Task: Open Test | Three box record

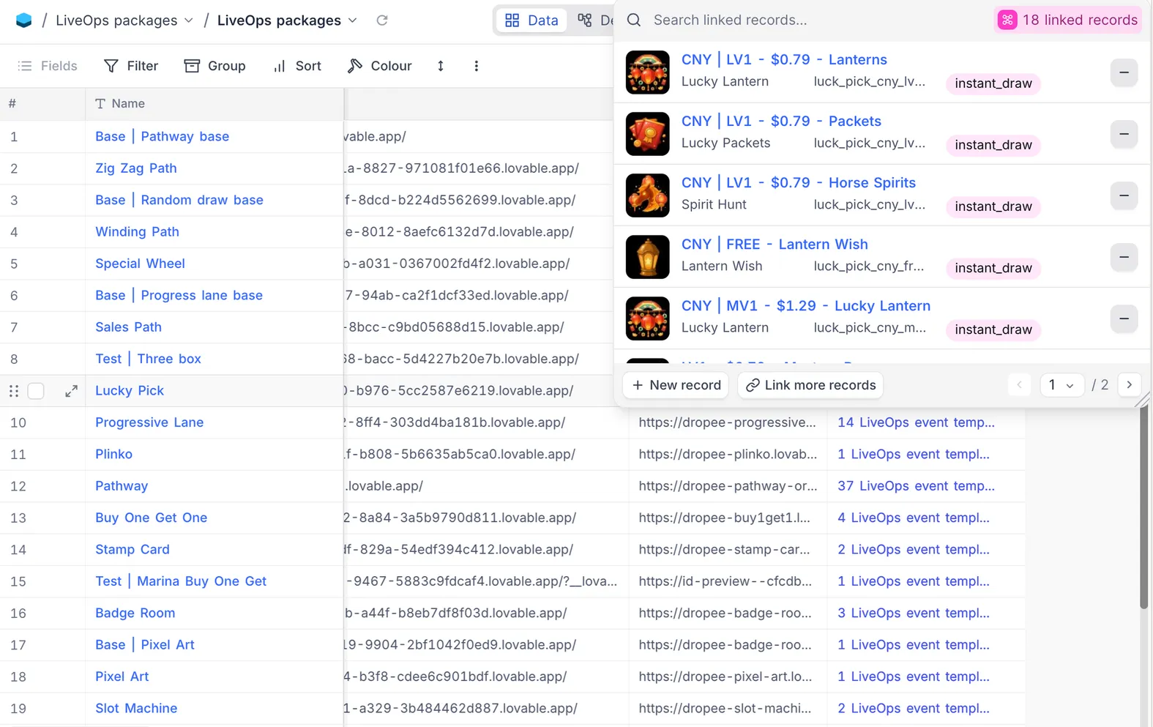Action: (148, 359)
